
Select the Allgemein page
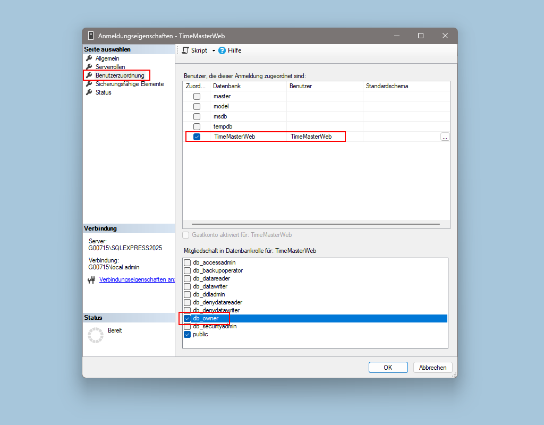pos(107,58)
